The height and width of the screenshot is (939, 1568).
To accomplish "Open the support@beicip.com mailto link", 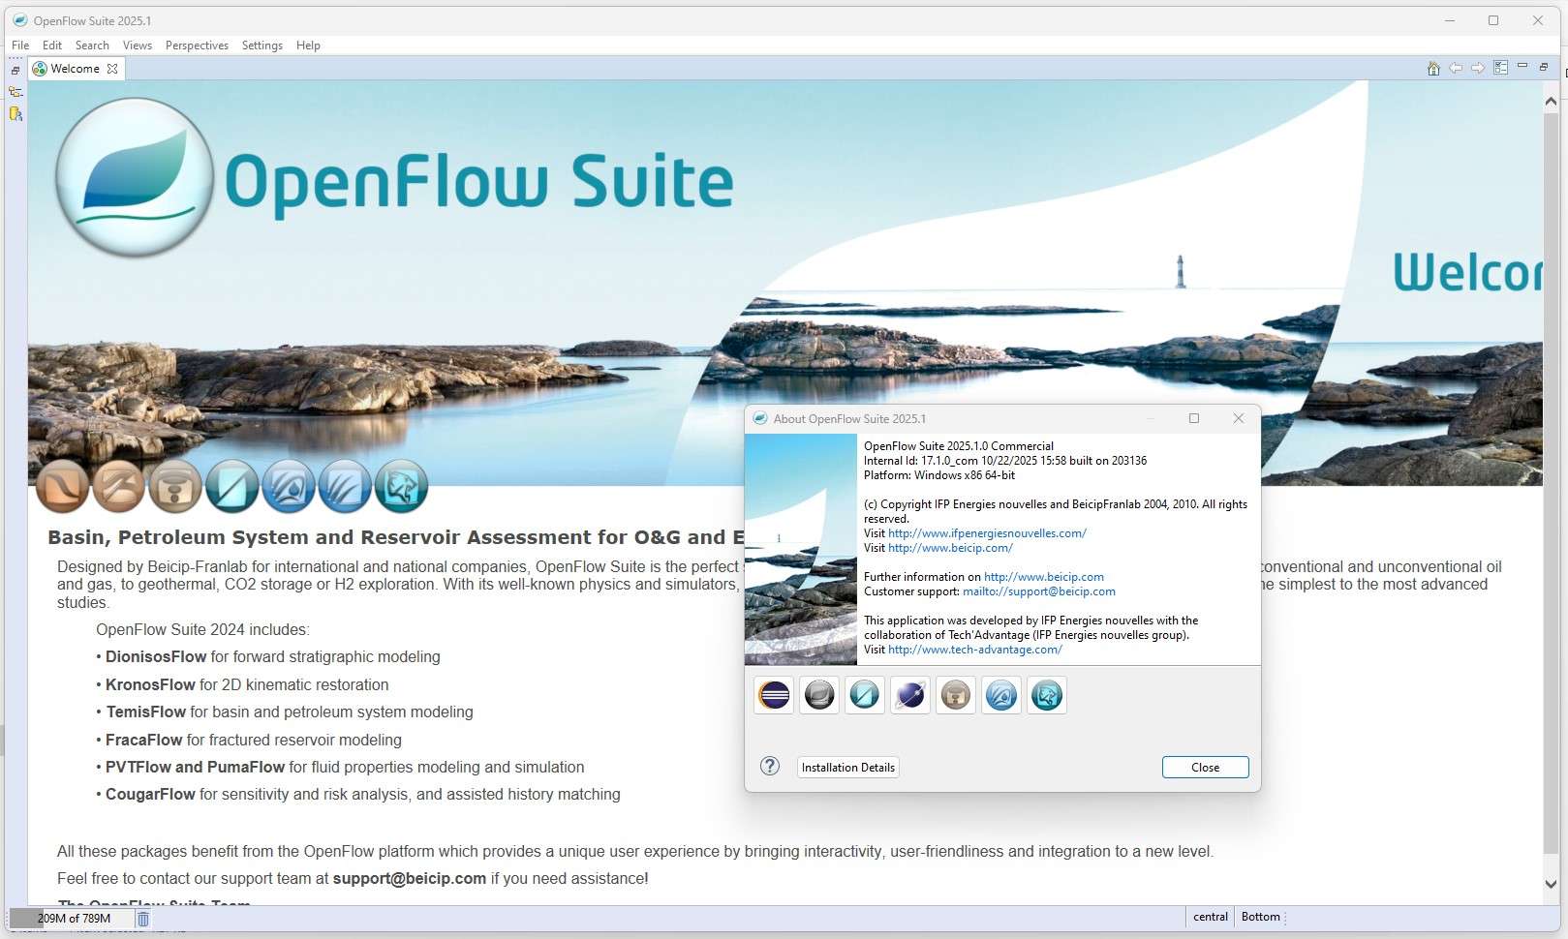I will pyautogui.click(x=1038, y=591).
